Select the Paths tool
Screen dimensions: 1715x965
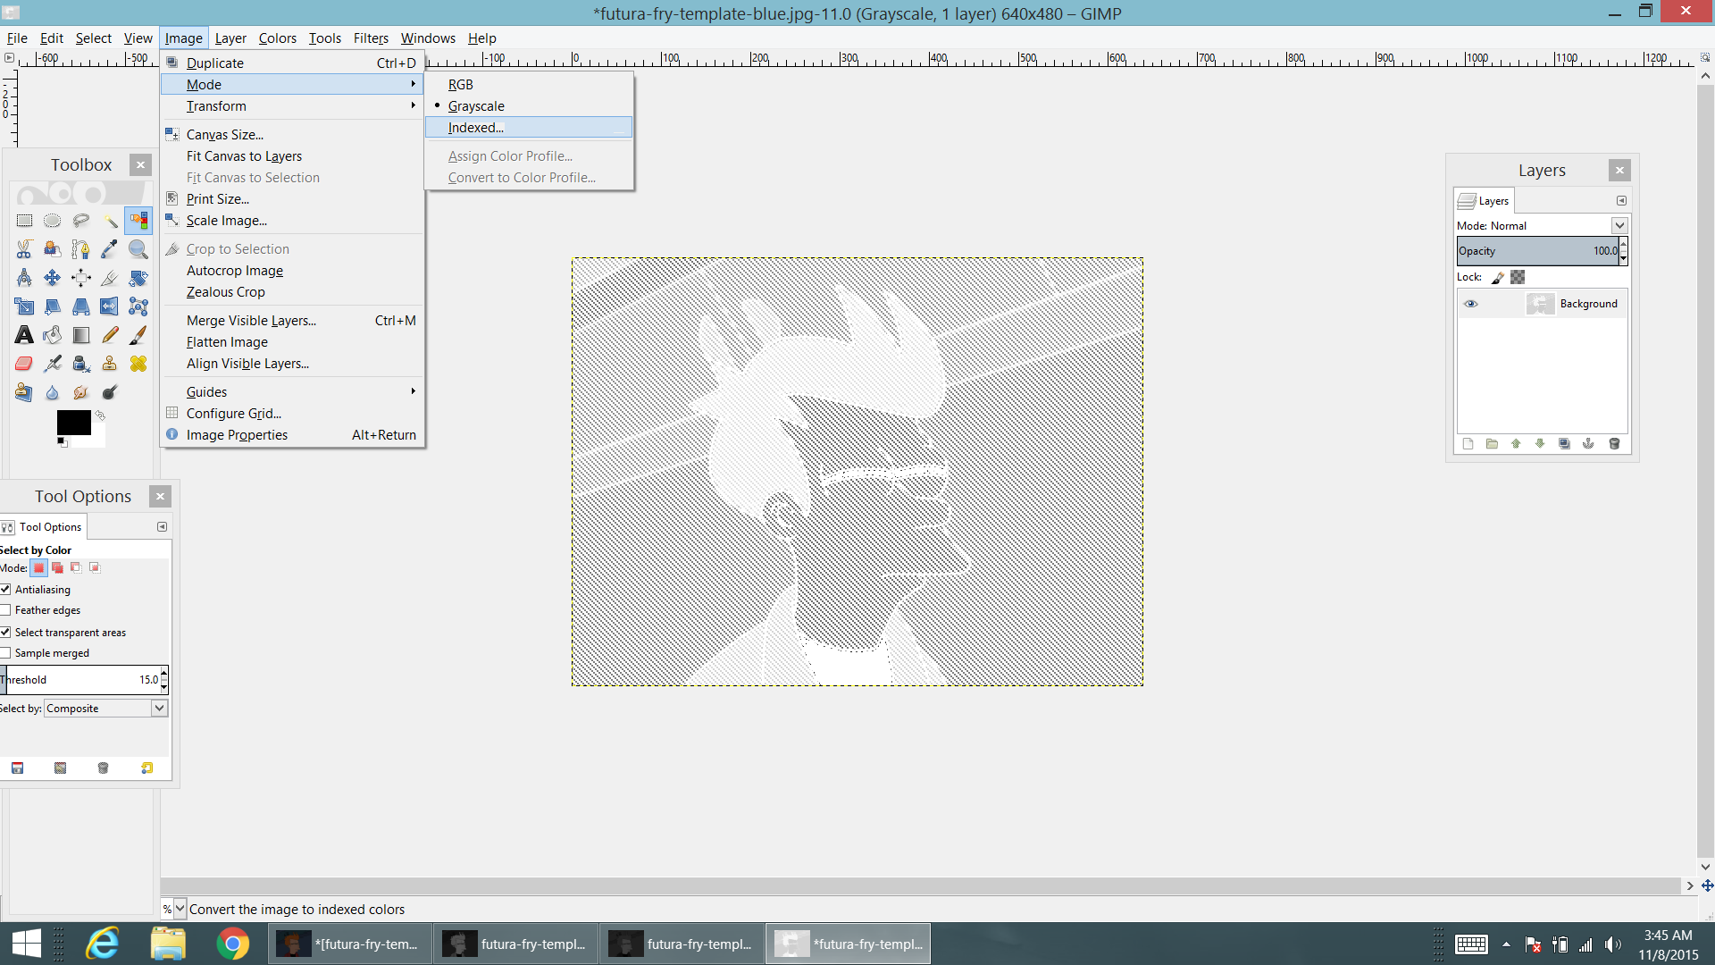[81, 249]
